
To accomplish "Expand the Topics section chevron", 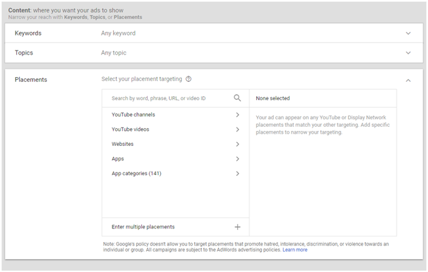I will click(408, 53).
